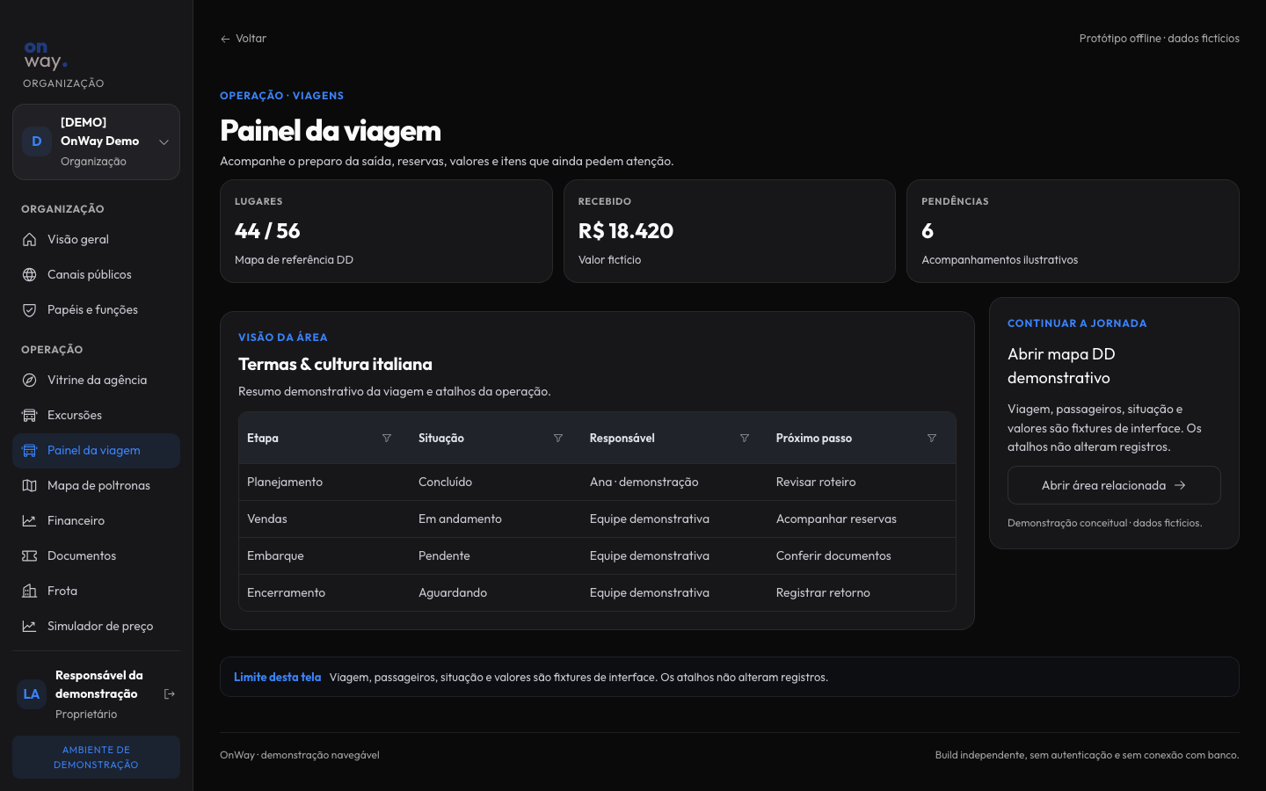
Task: Click the Termas & cultura italiana heading
Action: click(335, 364)
